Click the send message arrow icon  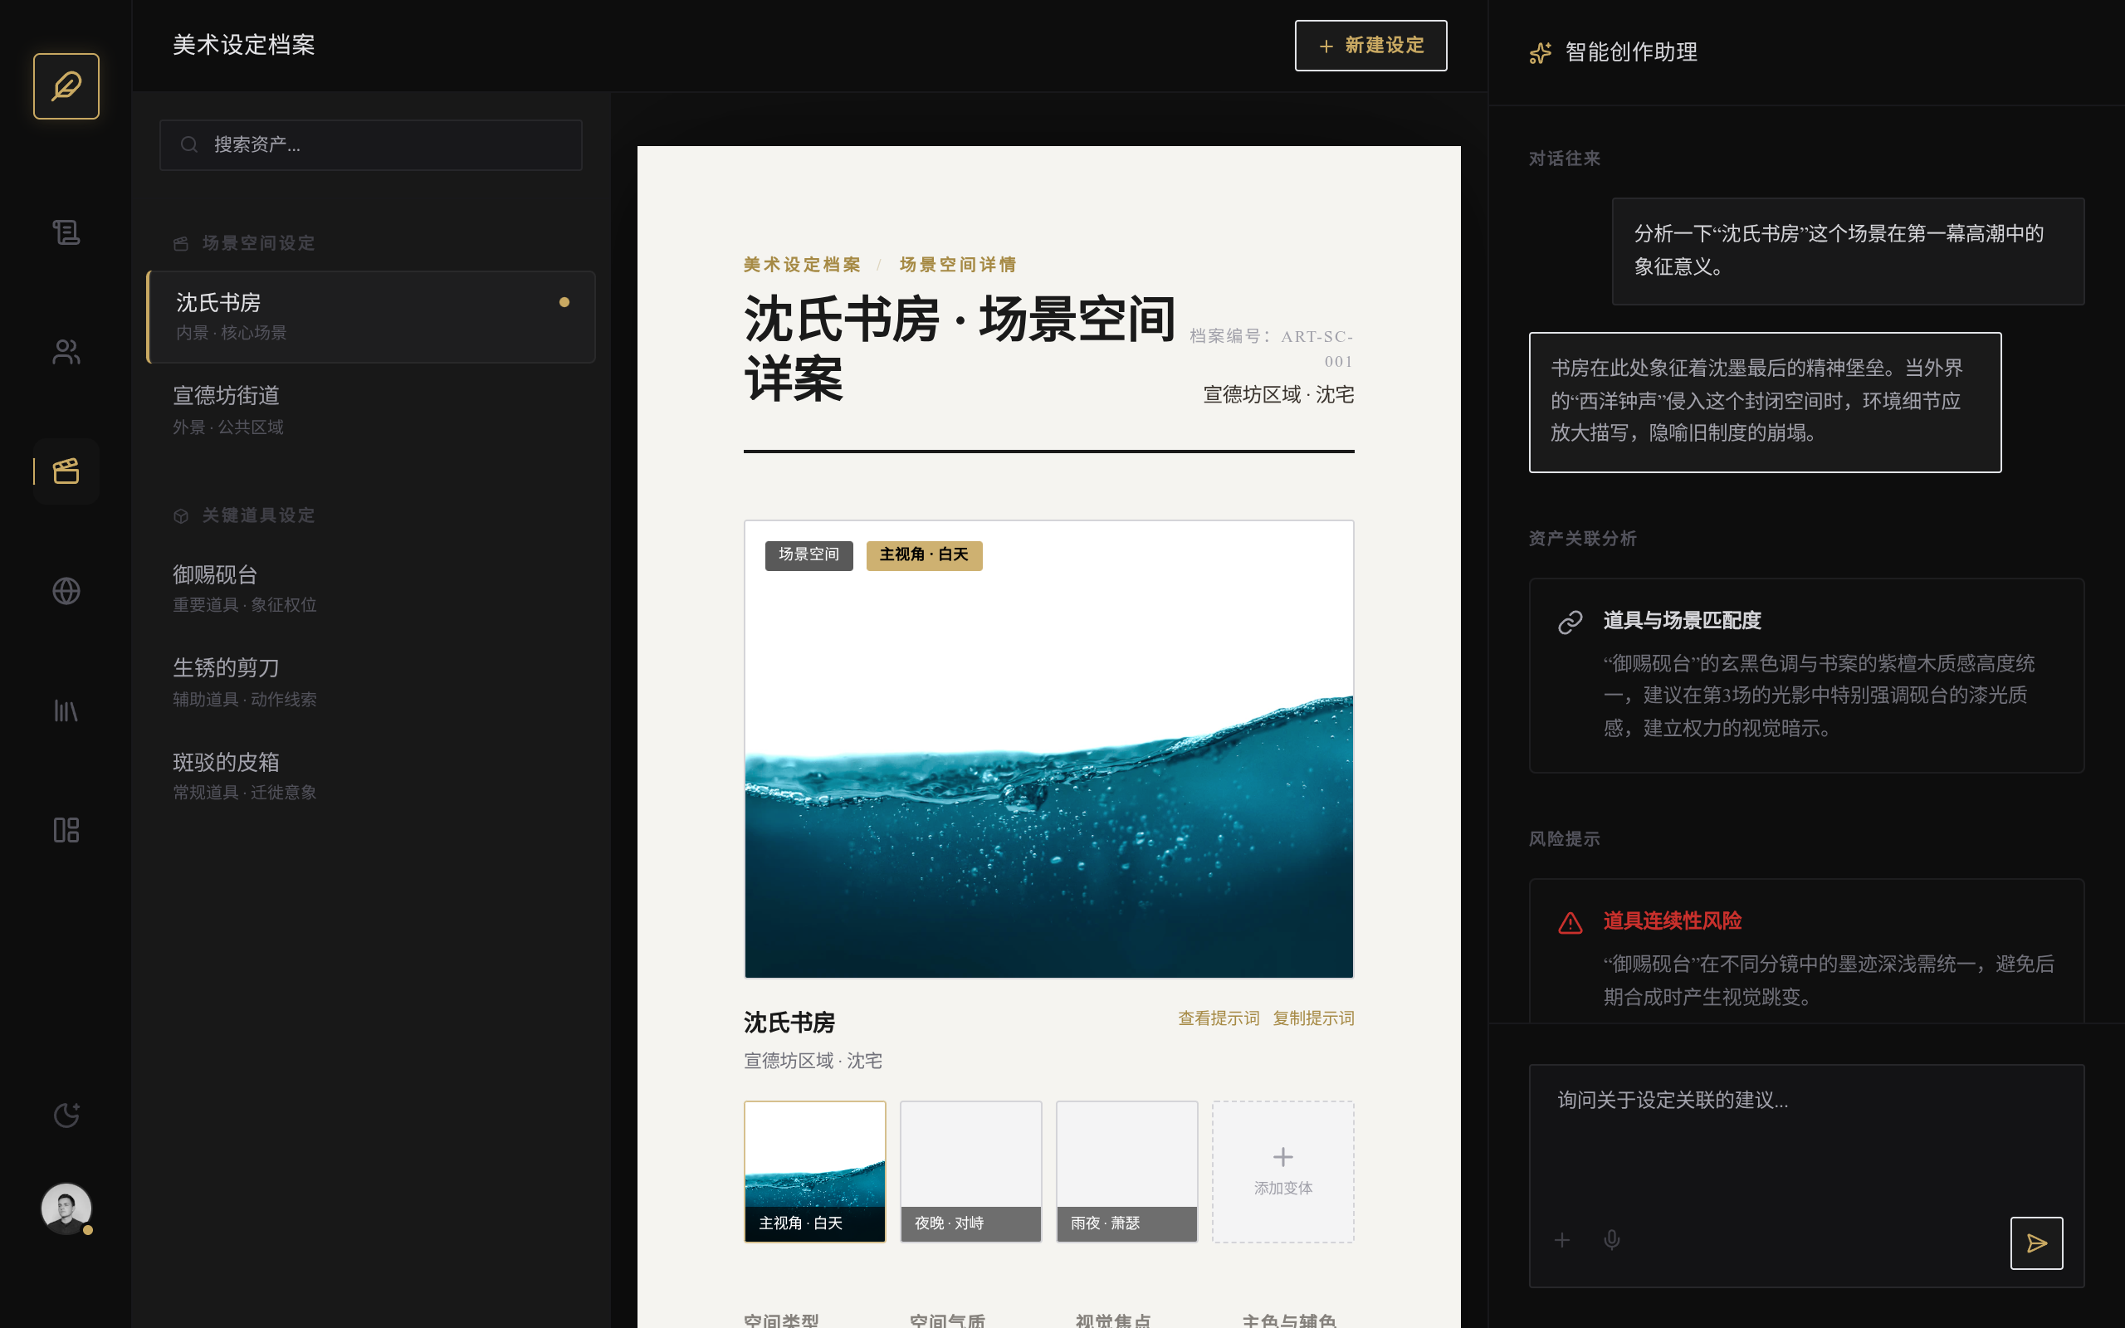pos(2035,1242)
